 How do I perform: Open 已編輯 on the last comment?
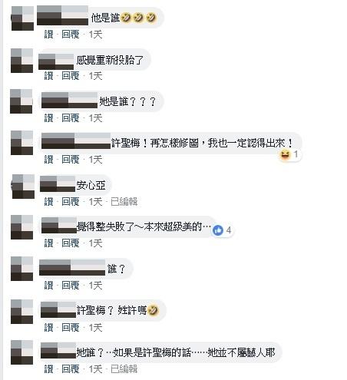[x=124, y=369]
